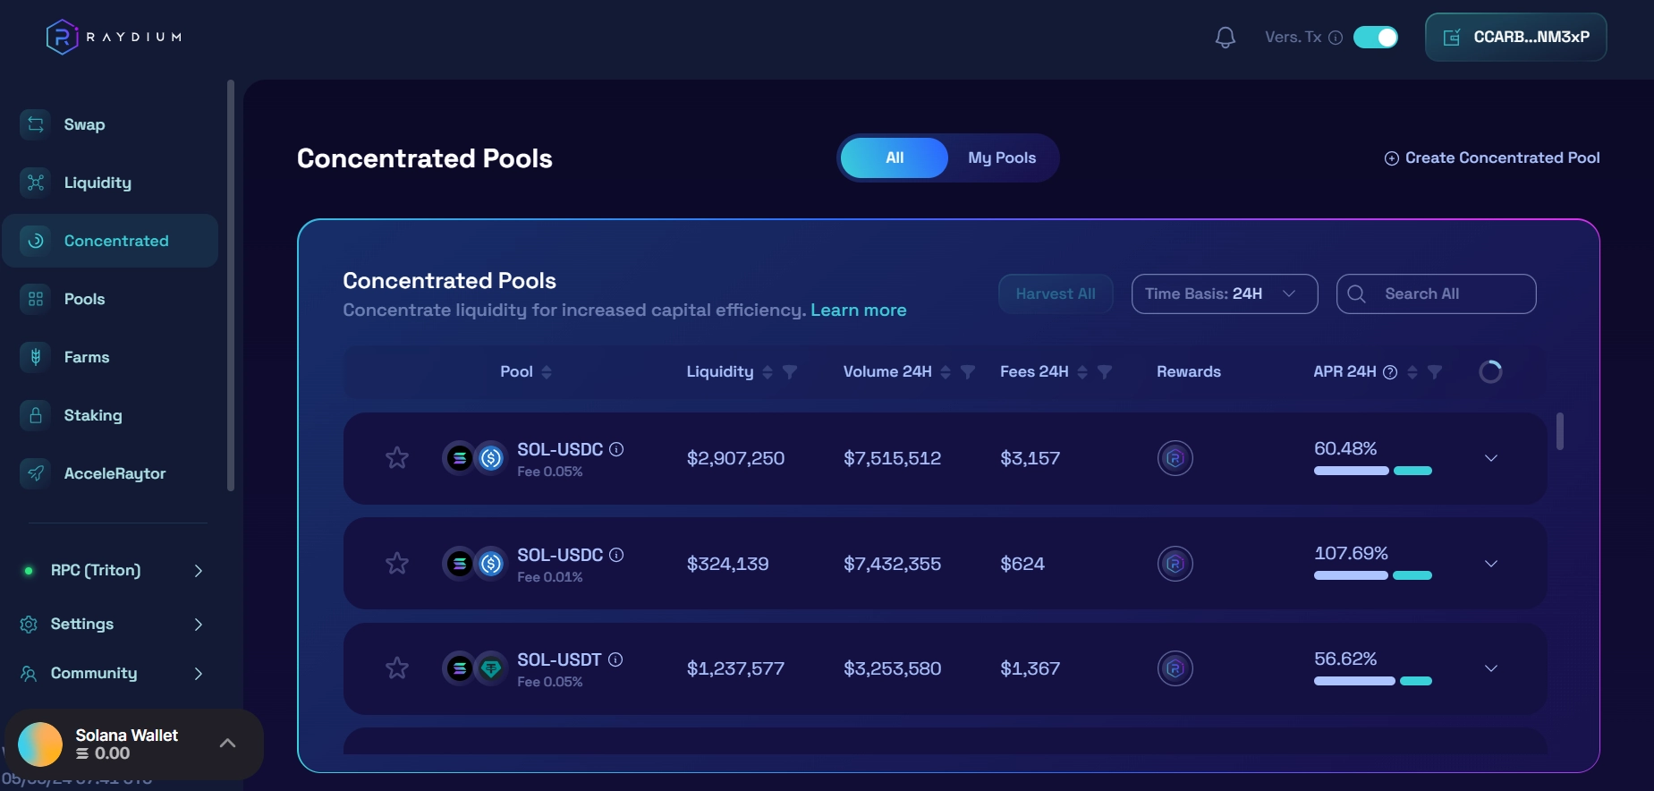Viewport: 1654px width, 791px height.
Task: Expand the SOL-USDC 0.01% pool row
Action: [x=1491, y=564]
